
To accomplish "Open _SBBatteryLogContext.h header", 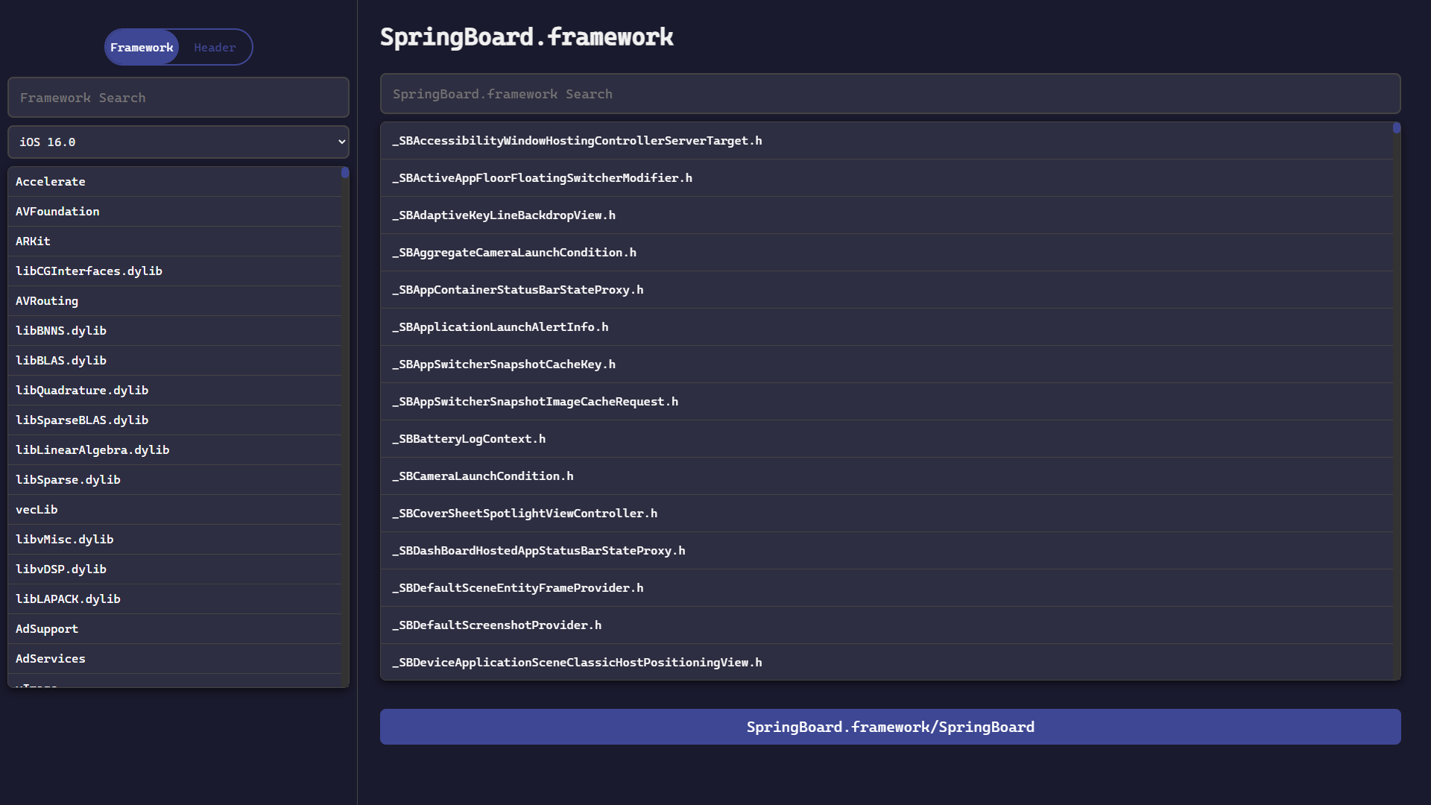I will 886,439.
